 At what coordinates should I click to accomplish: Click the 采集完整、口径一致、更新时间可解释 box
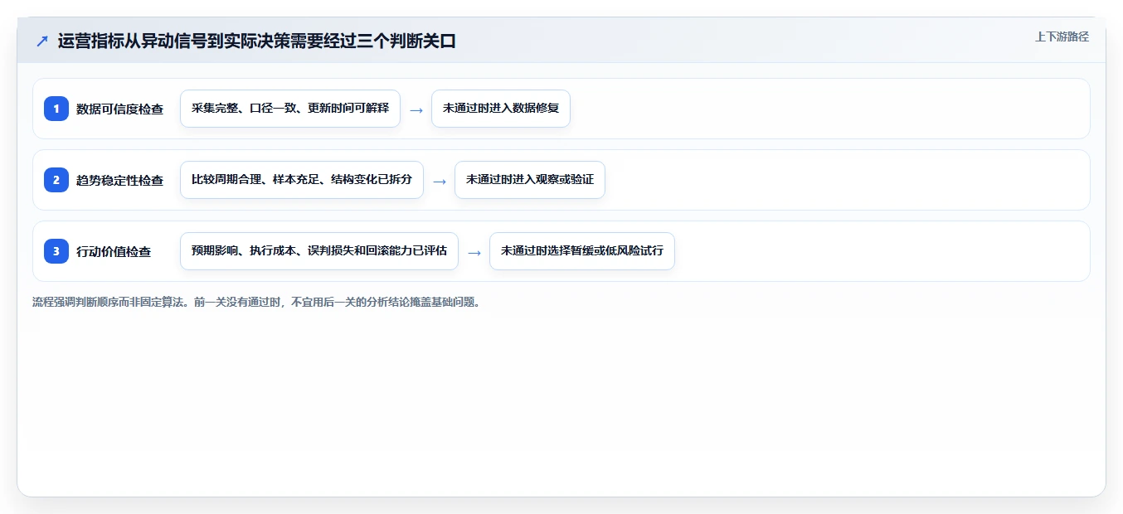click(x=290, y=109)
